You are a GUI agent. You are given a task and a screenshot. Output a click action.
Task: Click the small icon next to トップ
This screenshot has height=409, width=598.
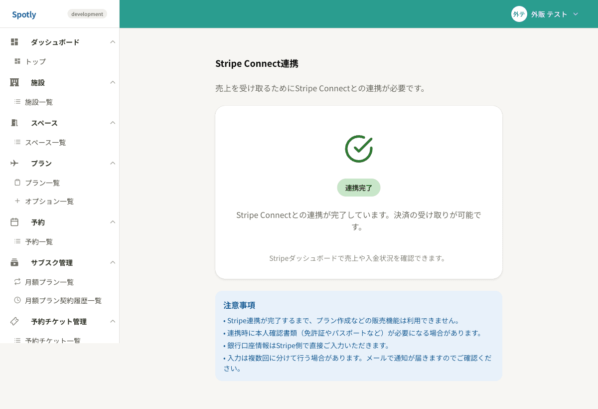tap(17, 61)
